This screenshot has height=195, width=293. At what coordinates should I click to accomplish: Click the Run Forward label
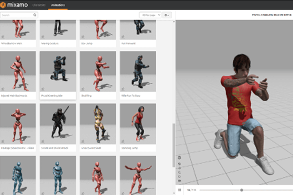[128, 43]
